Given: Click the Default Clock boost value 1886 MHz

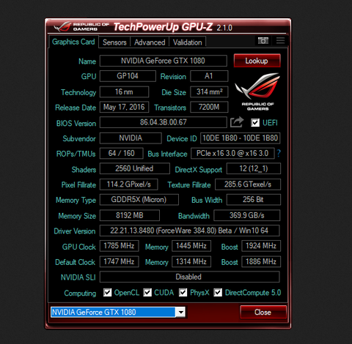Looking at the screenshot, I should tap(261, 261).
